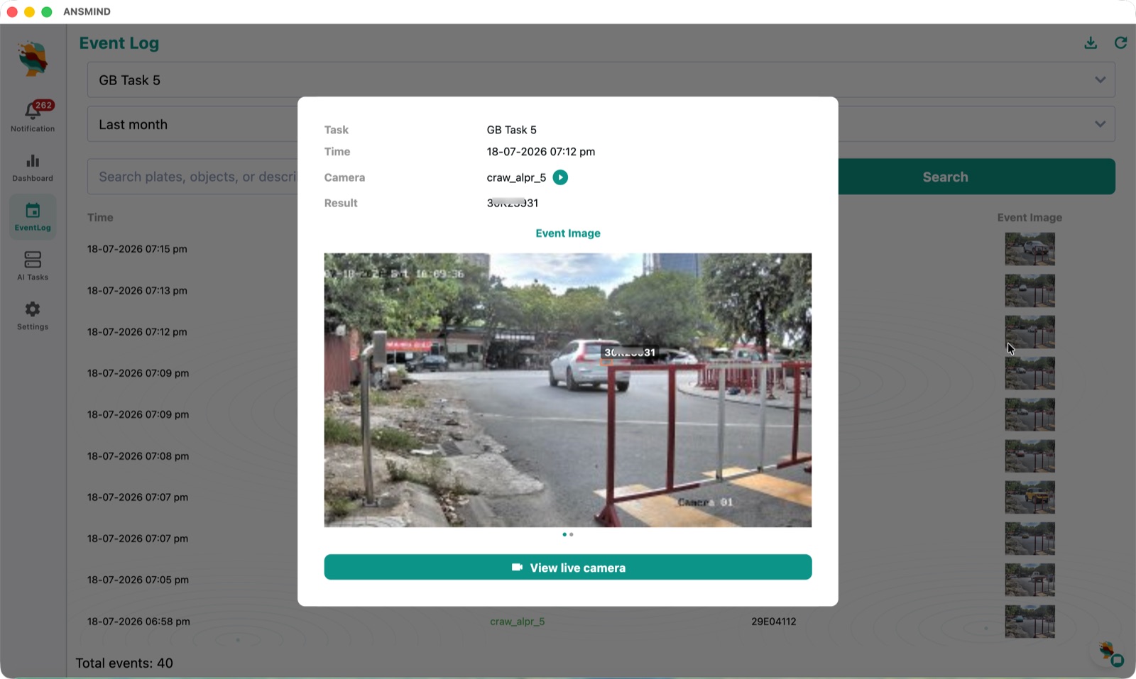Viewport: 1136px width, 679px height.
Task: Open thumbnail for 07:13 pm event
Action: click(1029, 290)
